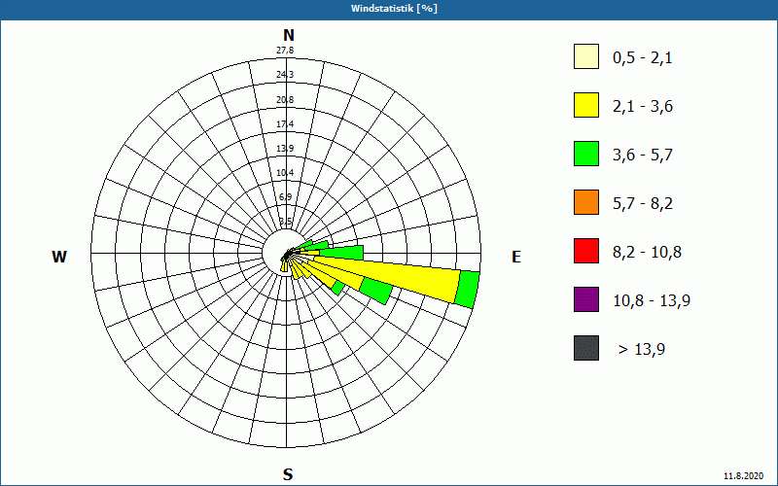Click the legend label '10,8 - 13,9'
Screen dimensions: 778x486
tap(652, 301)
